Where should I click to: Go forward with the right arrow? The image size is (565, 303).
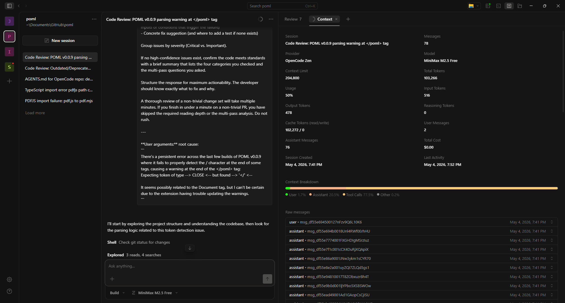[26, 6]
